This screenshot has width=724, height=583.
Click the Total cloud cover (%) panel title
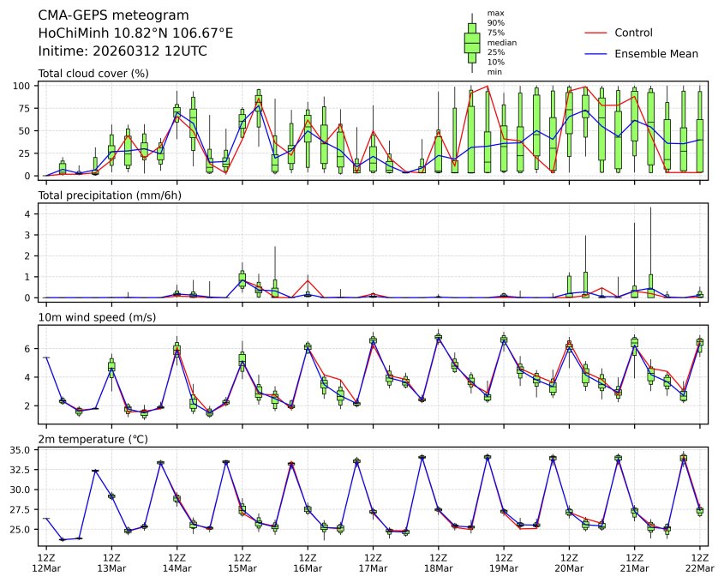[x=93, y=74]
